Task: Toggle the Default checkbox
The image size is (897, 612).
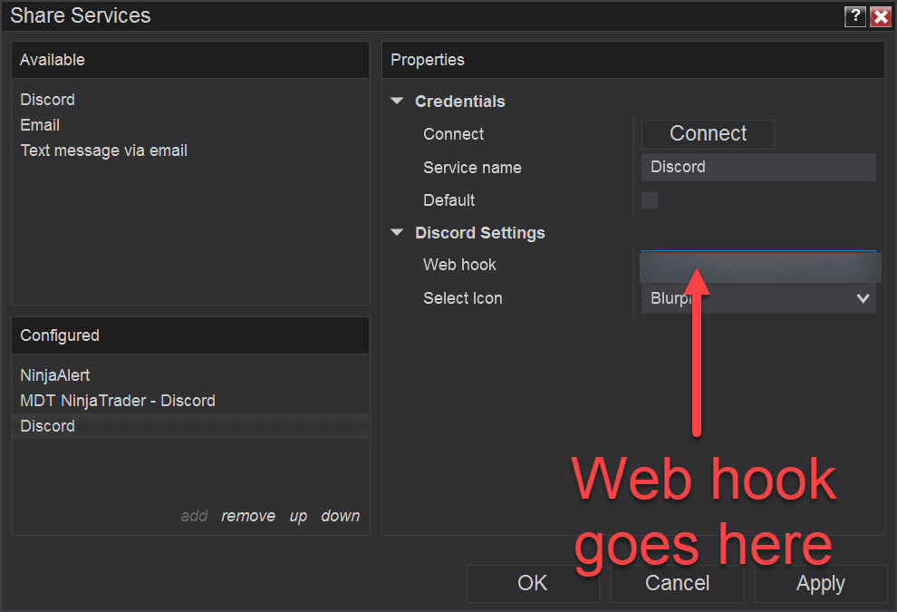Action: [650, 200]
